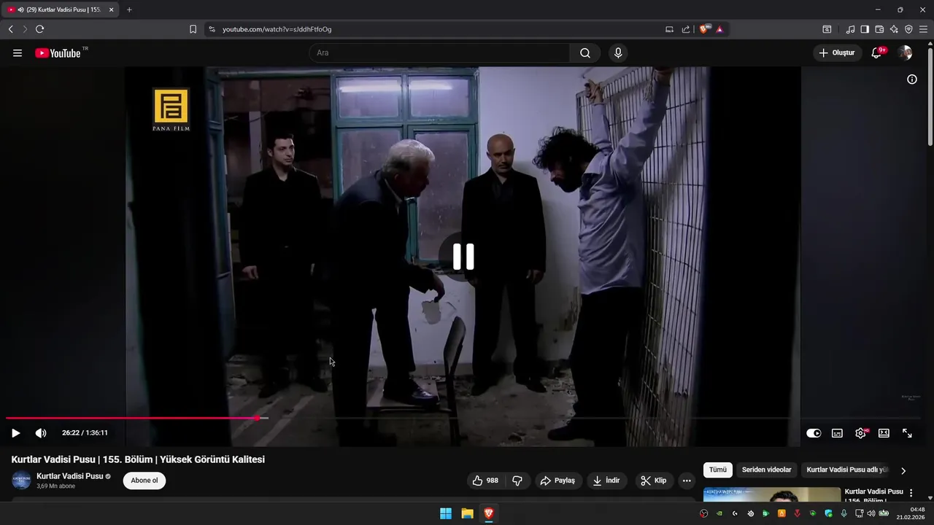934x525 pixels.
Task: Like the video (988 likes)
Action: coord(485,481)
